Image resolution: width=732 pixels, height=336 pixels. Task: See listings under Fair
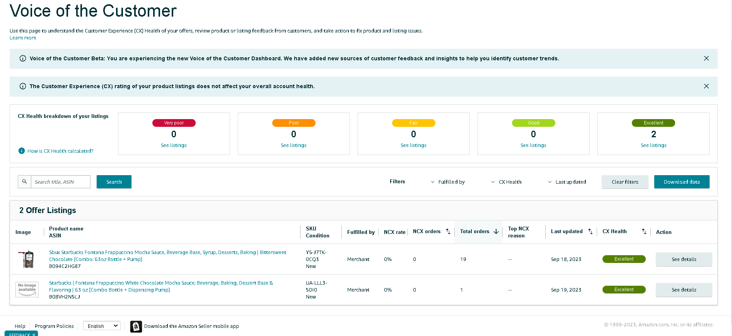point(413,145)
